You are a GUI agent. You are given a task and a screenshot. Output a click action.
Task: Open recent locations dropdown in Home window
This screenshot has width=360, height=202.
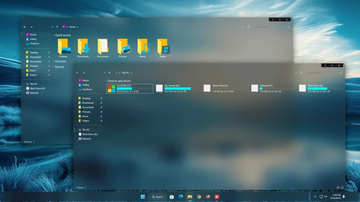[x=52, y=27]
